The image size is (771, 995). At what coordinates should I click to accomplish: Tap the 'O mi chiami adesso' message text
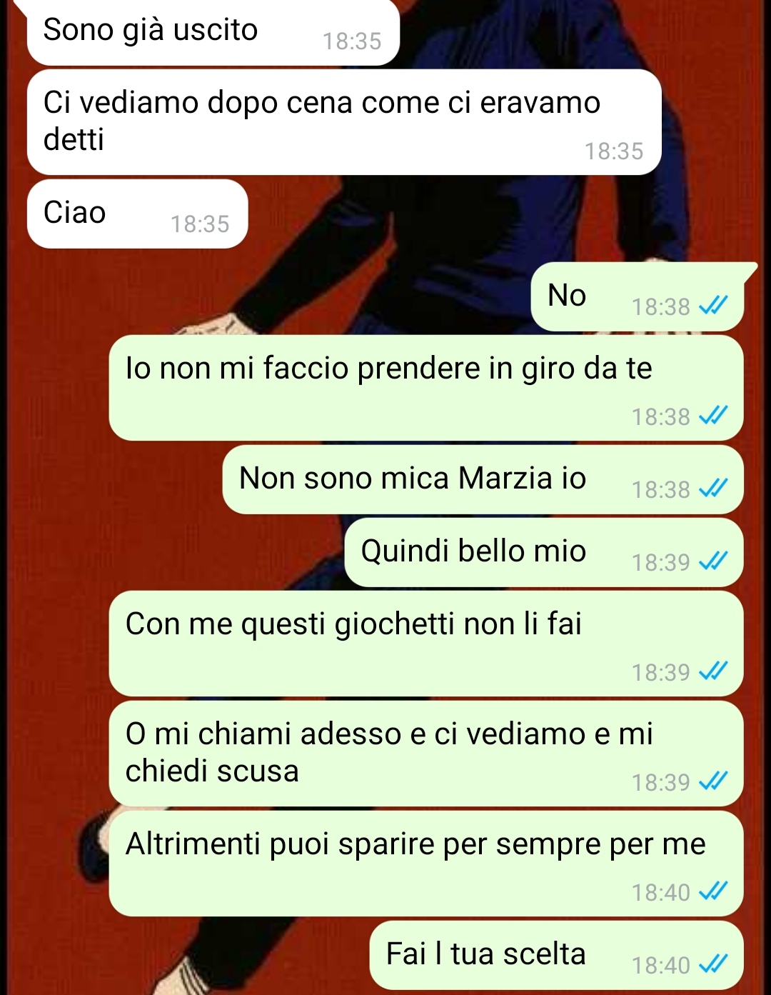click(389, 752)
